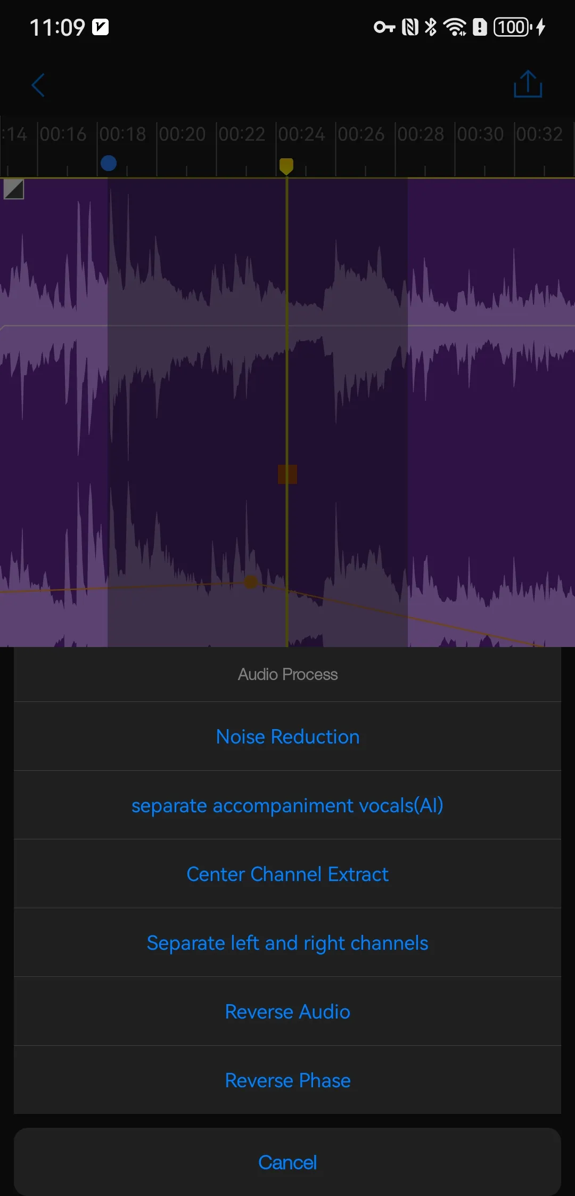Tap the VPN key status icon
575x1196 pixels.
click(384, 27)
